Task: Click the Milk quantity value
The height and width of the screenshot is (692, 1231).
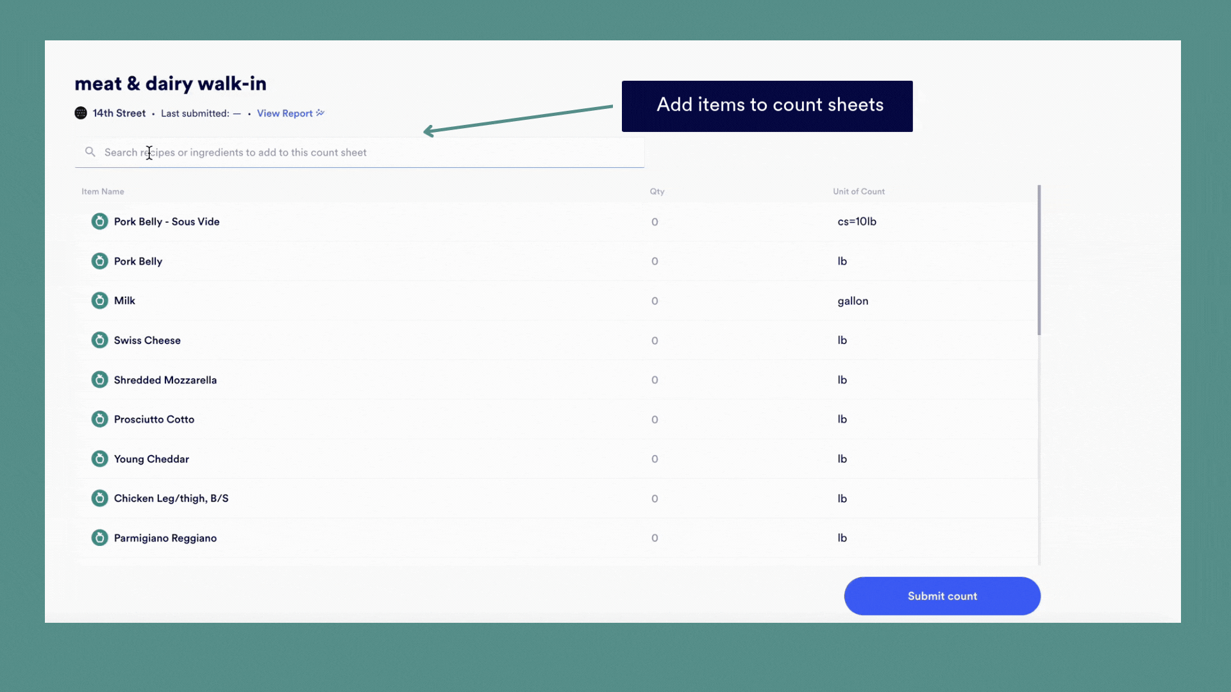Action: (655, 301)
